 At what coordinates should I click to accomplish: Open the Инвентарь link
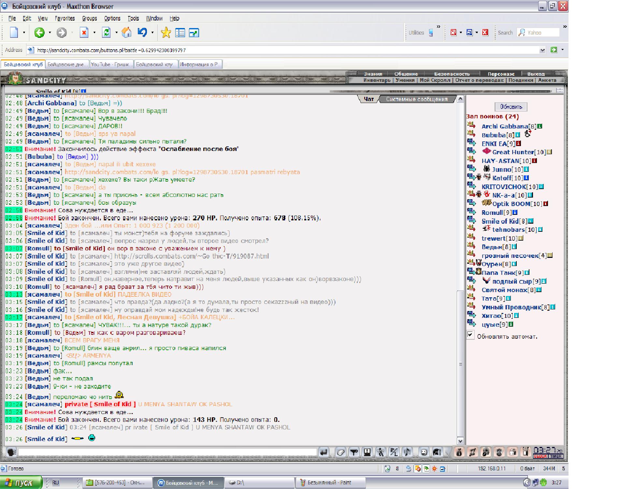coord(377,80)
